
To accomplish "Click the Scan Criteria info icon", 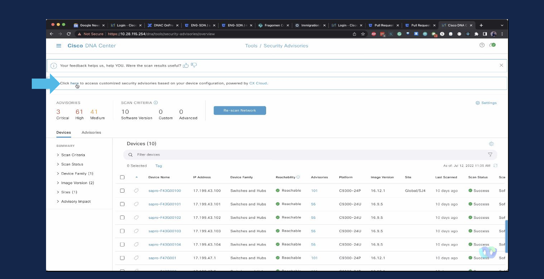I will tap(156, 103).
